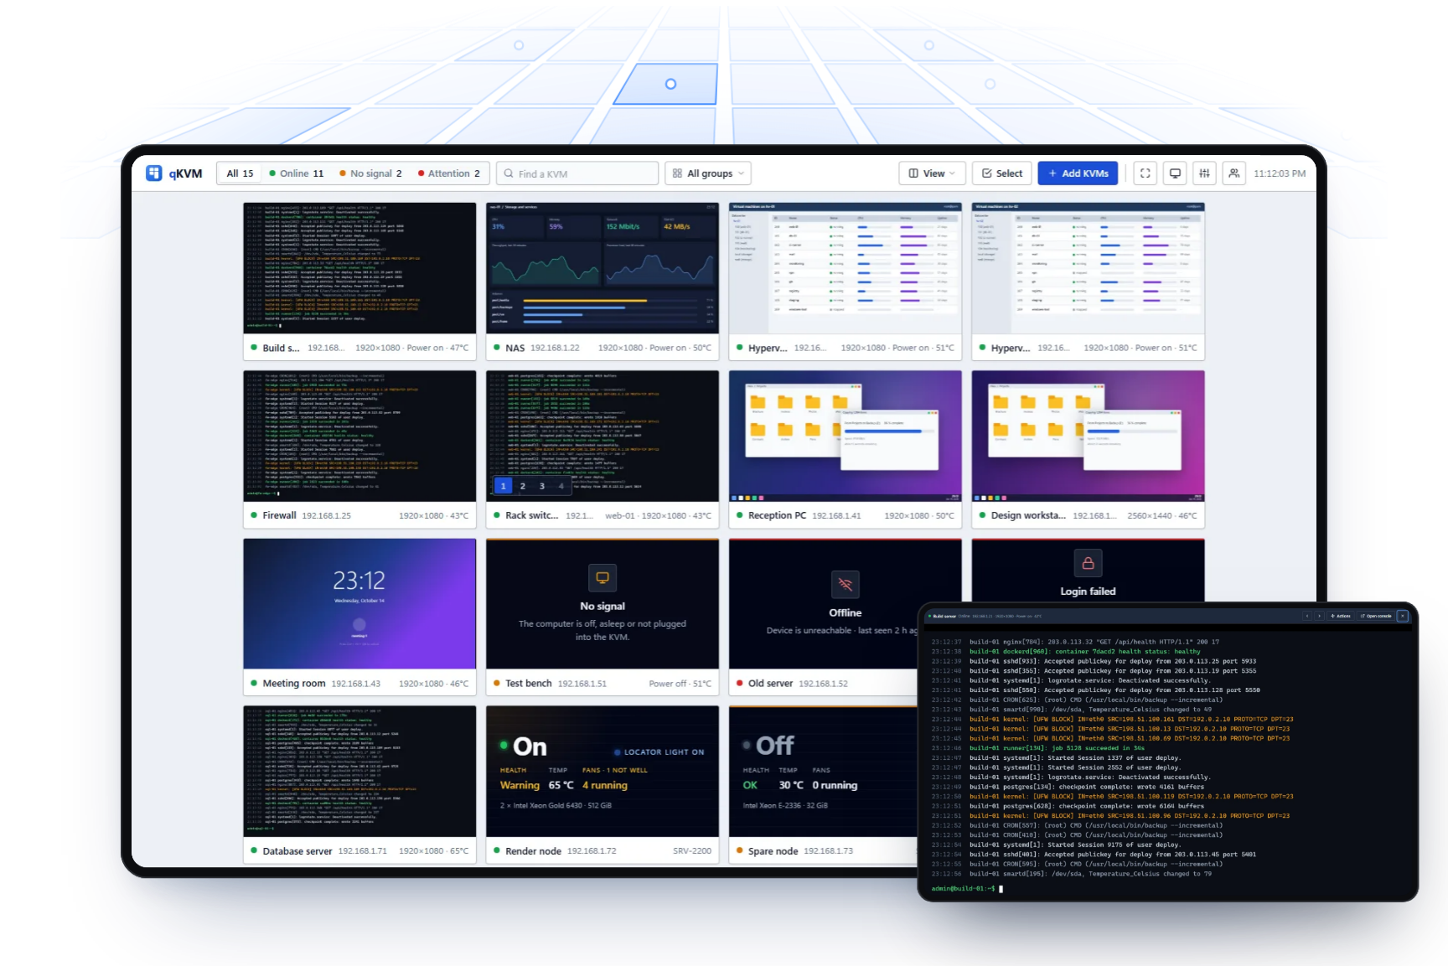Click the orange status dot beside Test bench
Screen dimensions: 1448x966
497,683
